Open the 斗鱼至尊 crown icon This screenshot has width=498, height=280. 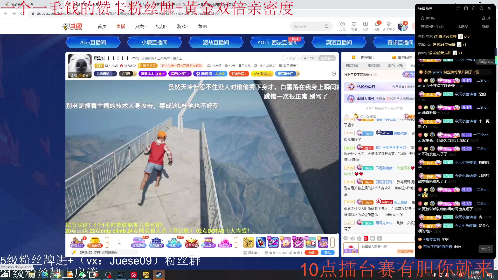pyautogui.click(x=191, y=242)
